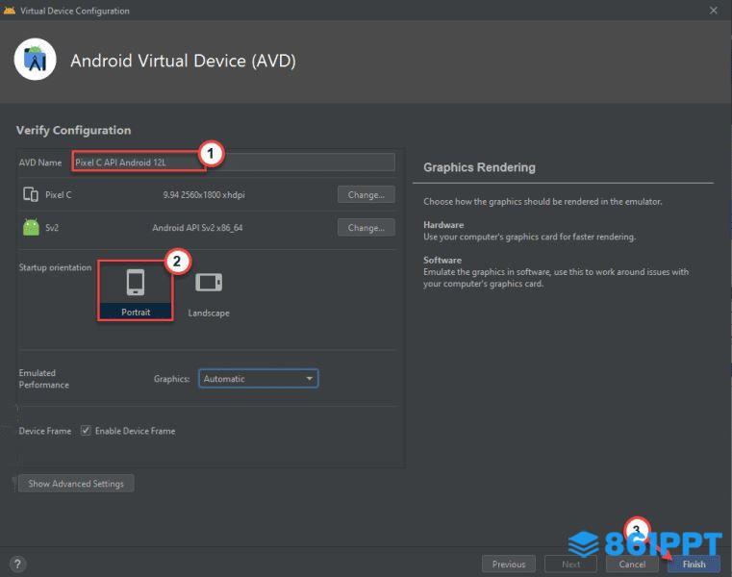This screenshot has width=732, height=577.
Task: Toggle Enable Device Frame checkbox
Action: click(x=86, y=431)
